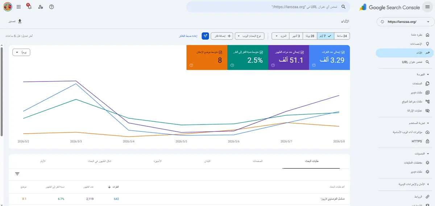
Task: Click the إضافة فلتر button
Action: [222, 36]
